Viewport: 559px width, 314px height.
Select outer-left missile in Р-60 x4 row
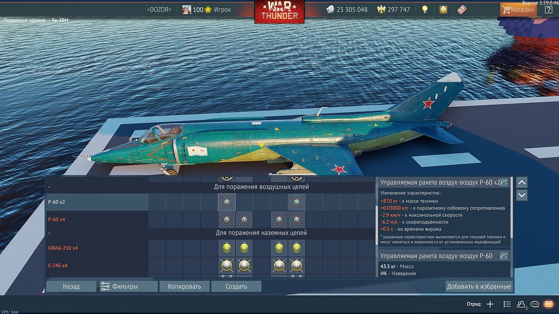(227, 220)
